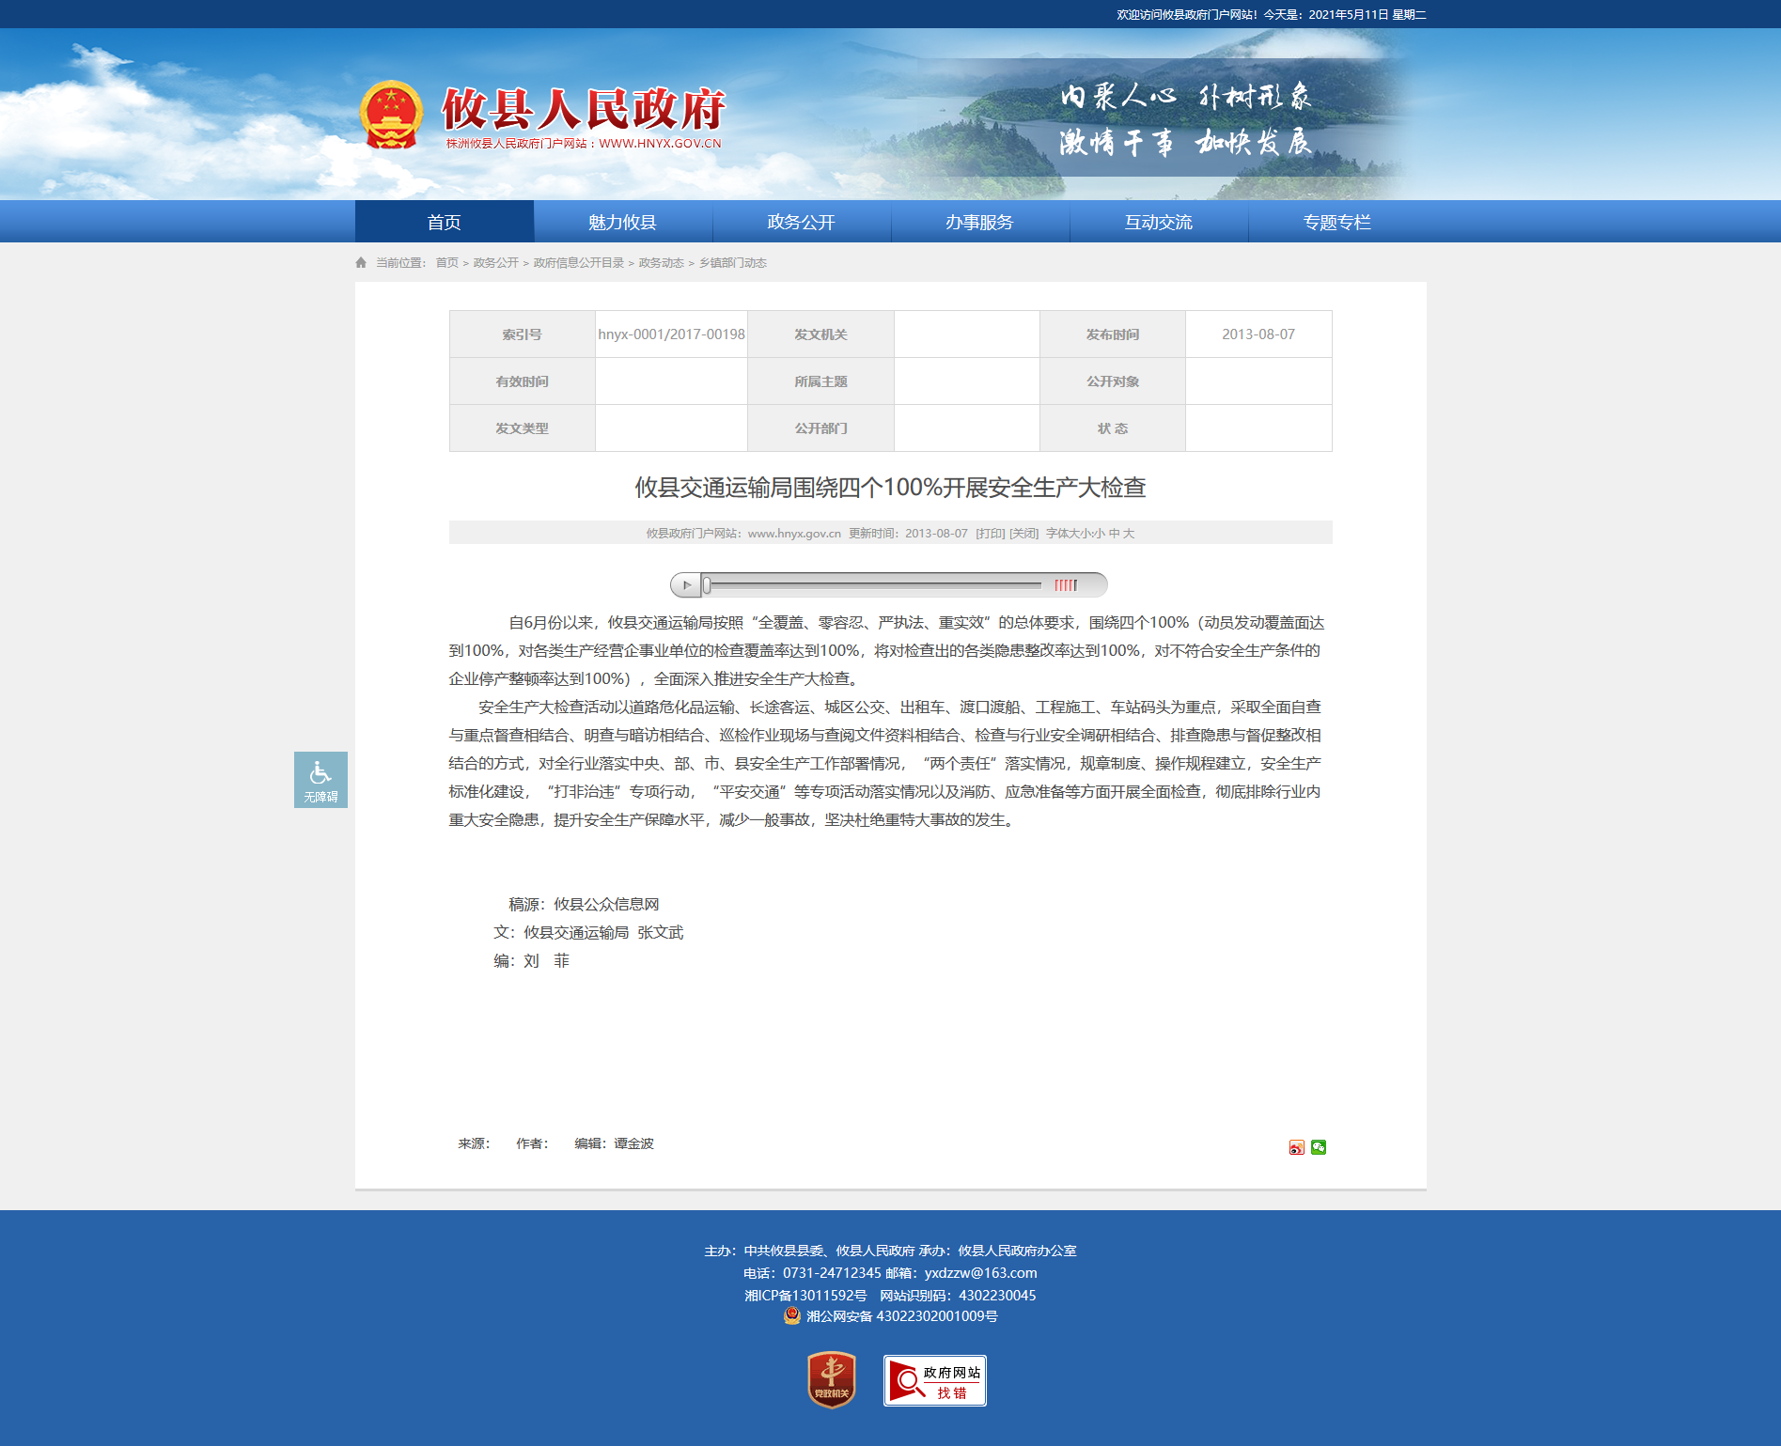
Task: Open the 政府网站找错 error report badge
Action: [934, 1380]
